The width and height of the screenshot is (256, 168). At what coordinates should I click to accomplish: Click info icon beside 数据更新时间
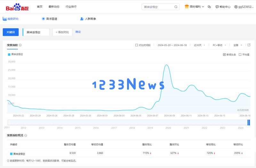[x=8, y=161]
